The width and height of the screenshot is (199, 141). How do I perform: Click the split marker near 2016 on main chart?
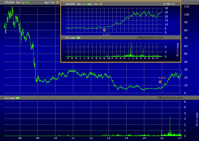coord(160,82)
